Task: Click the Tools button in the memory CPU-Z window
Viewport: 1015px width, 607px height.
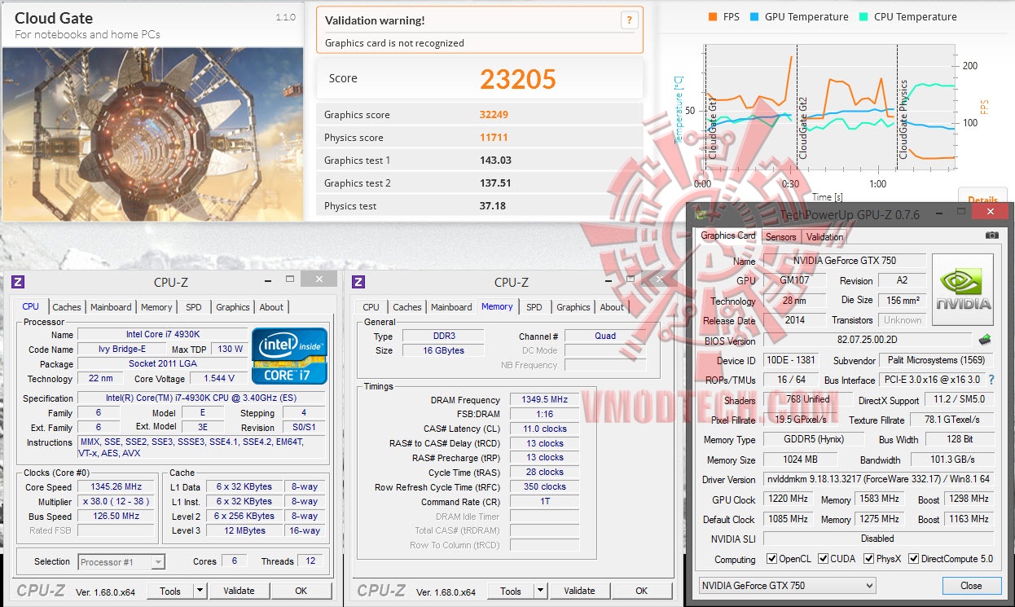Action: (x=511, y=591)
